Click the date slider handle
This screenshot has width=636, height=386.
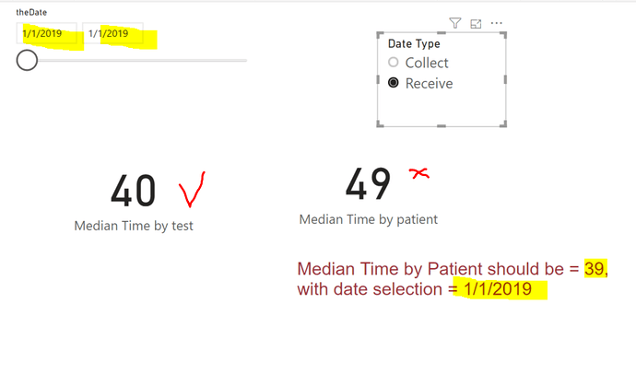[27, 61]
